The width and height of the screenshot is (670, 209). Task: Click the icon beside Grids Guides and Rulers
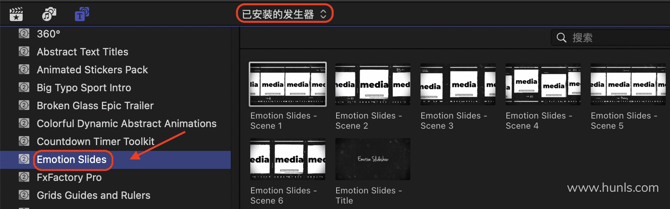24,195
